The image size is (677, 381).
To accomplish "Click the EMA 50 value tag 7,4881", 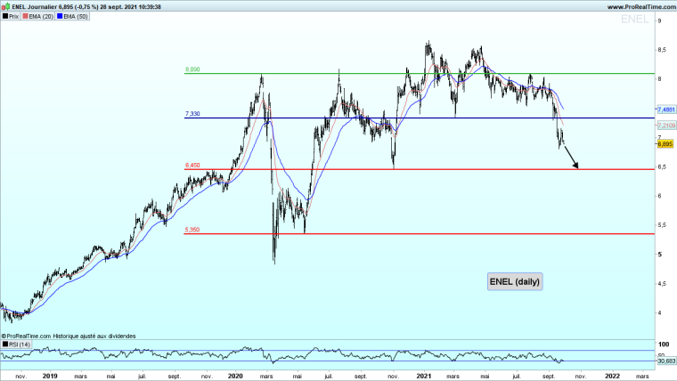I will click(x=666, y=109).
